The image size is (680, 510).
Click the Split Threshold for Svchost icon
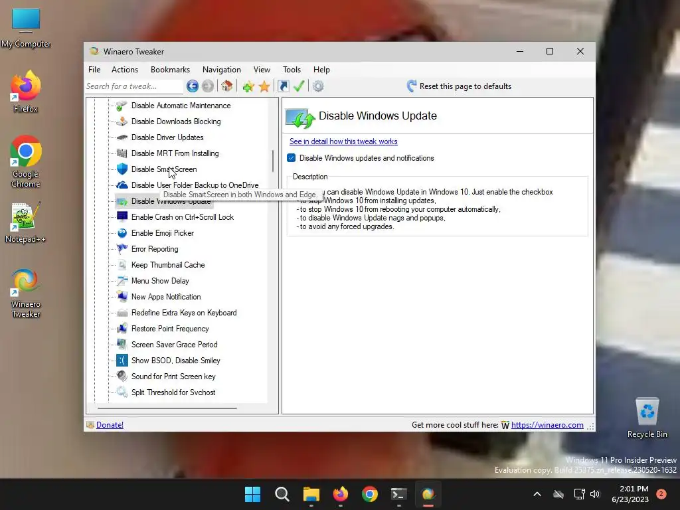coord(122,392)
